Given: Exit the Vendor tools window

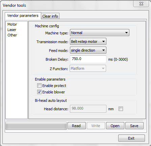Looking at the screenshot, I should (x=131, y=138).
